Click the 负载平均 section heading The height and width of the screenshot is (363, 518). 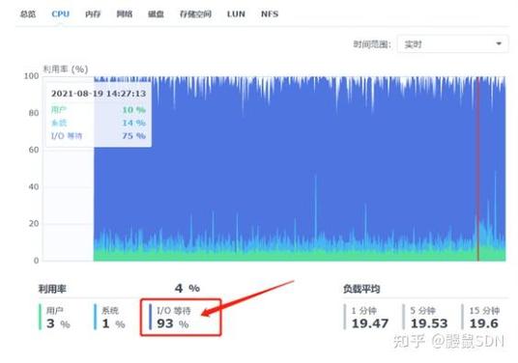(361, 289)
